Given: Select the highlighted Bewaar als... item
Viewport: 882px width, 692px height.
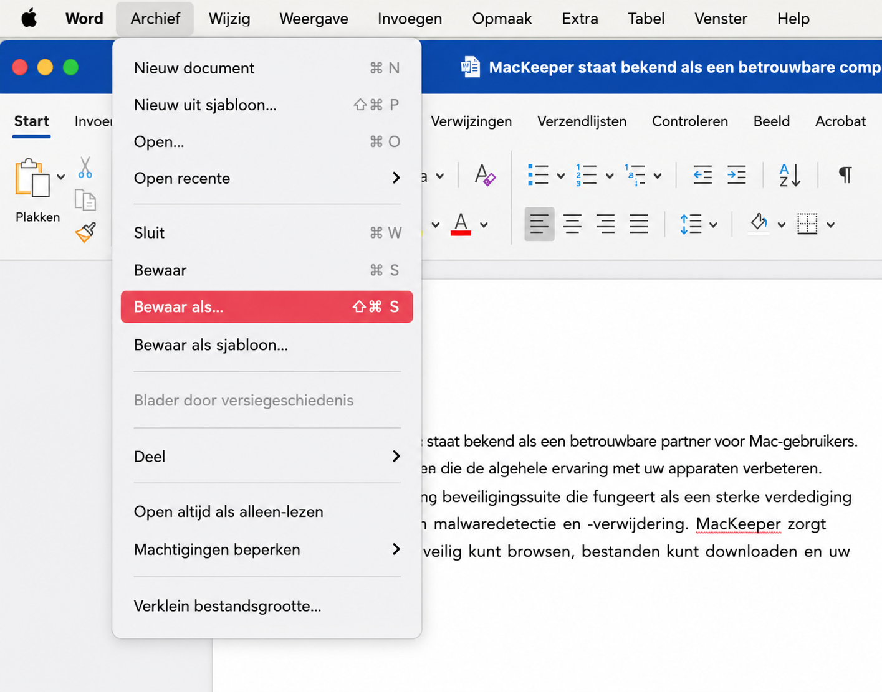Looking at the screenshot, I should [267, 307].
